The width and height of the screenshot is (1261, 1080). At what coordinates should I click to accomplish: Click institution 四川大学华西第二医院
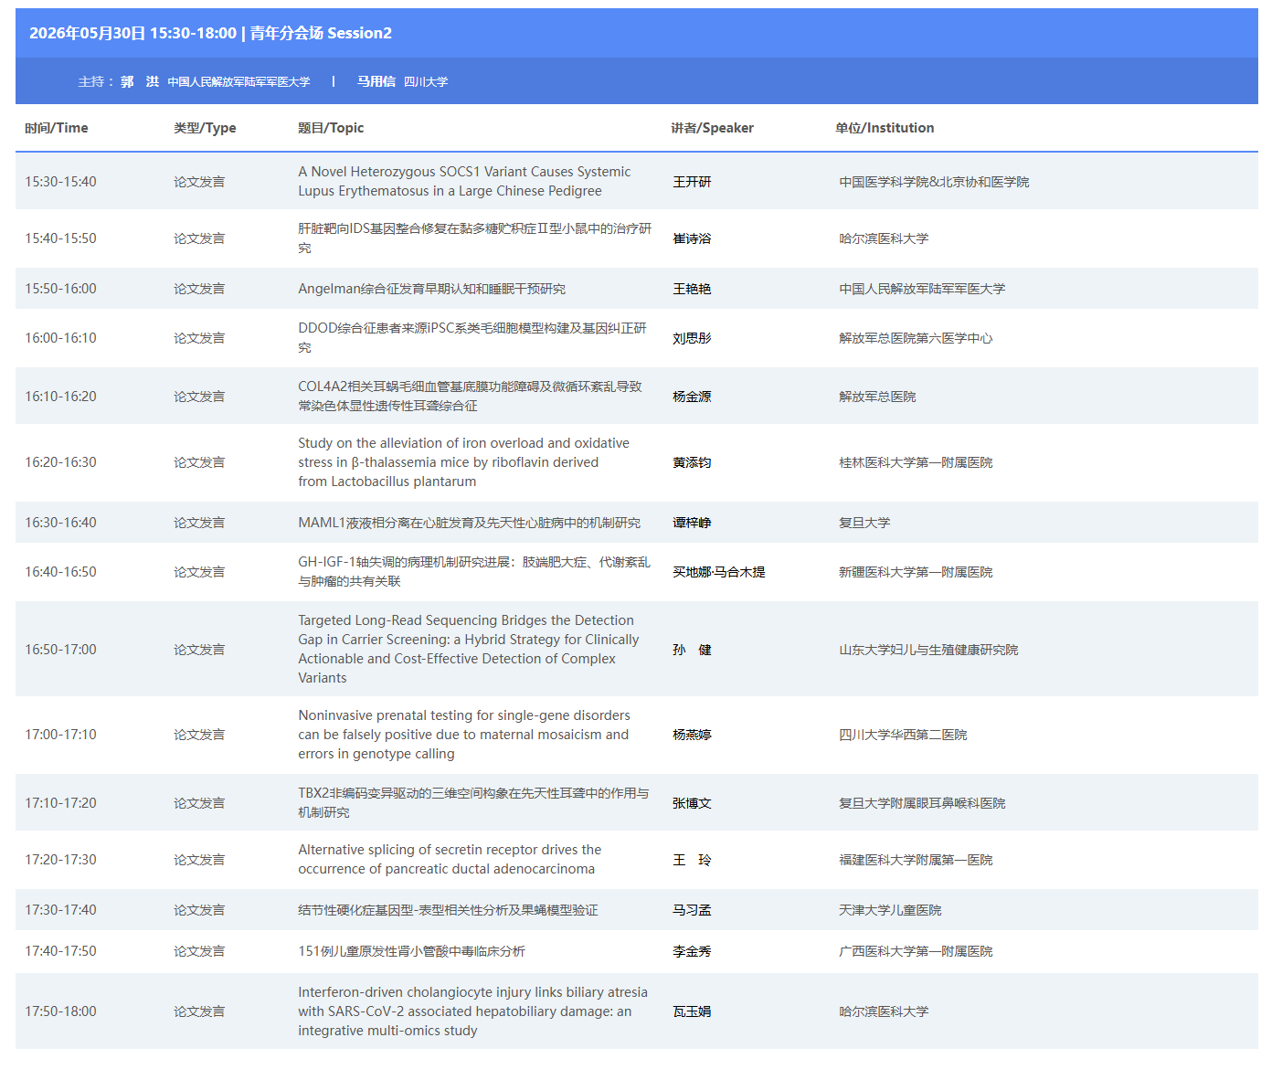pos(903,735)
